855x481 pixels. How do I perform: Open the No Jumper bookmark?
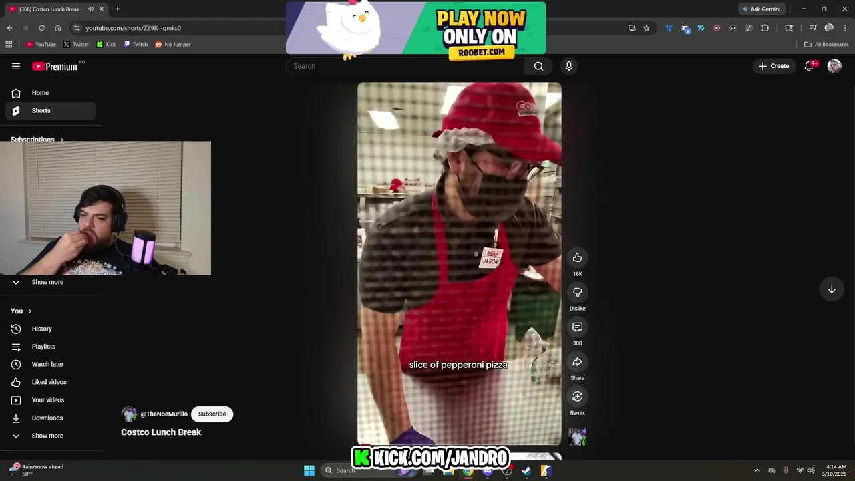coord(173,45)
